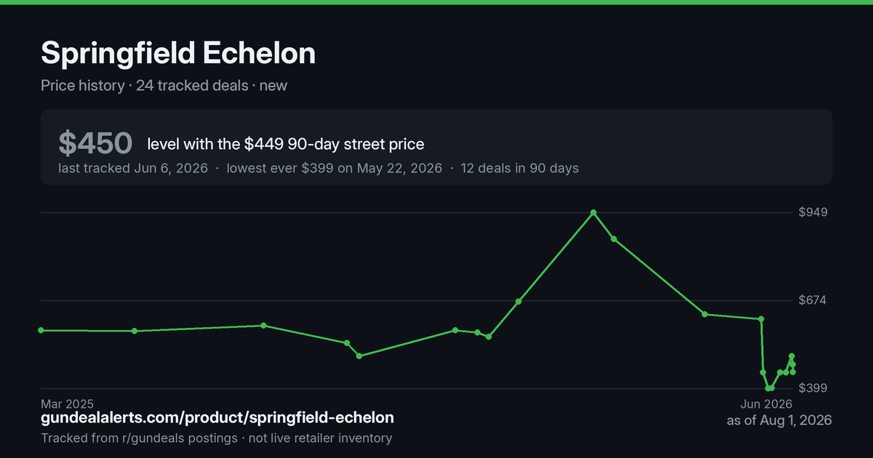This screenshot has width=873, height=458.
Task: Click the Jun 2026 axis label
Action: [766, 403]
